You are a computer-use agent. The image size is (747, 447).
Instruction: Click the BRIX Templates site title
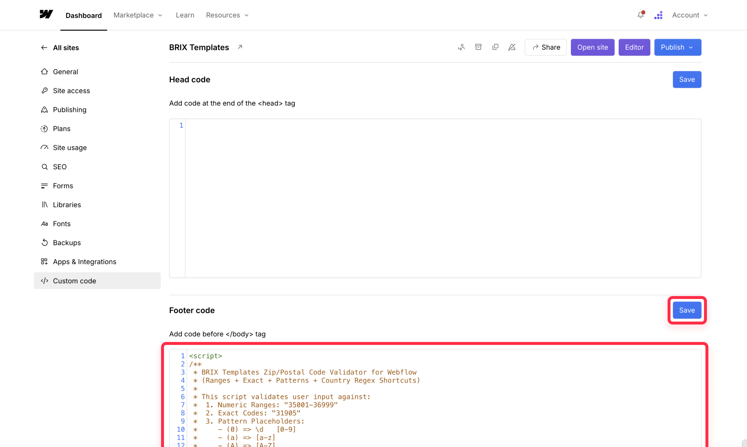coord(199,47)
